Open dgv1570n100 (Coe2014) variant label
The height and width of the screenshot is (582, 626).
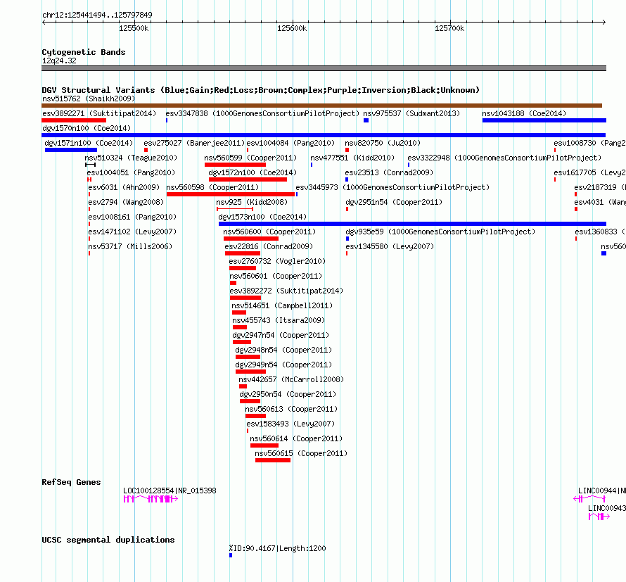(x=87, y=128)
